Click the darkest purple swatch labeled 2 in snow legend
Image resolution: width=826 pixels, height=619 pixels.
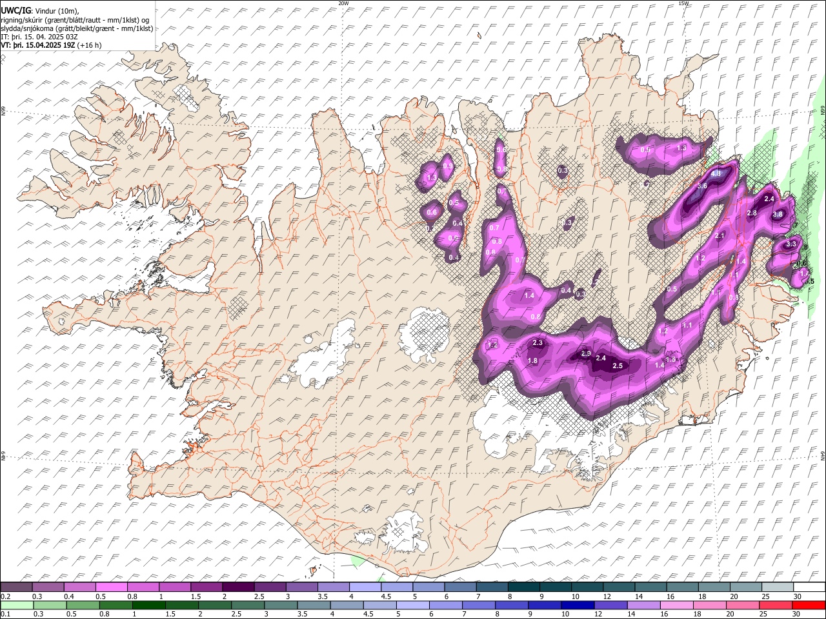pyautogui.click(x=237, y=587)
